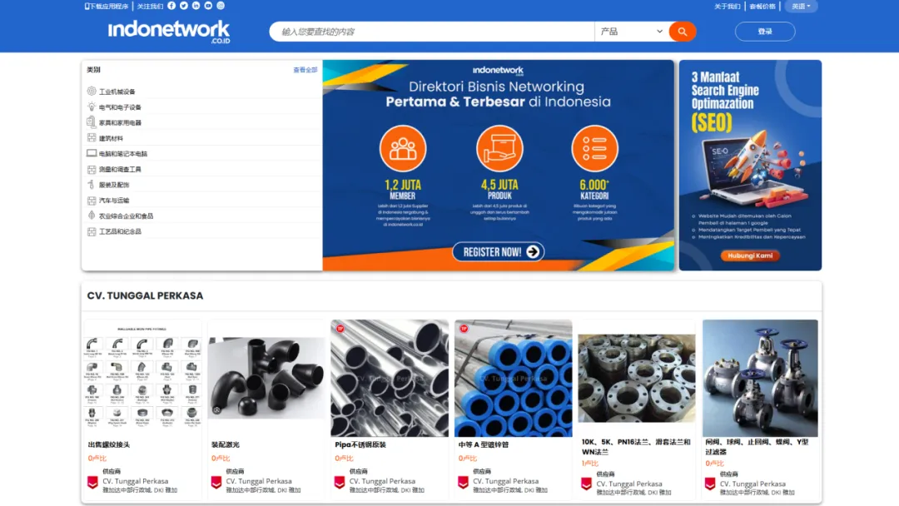This screenshot has width=899, height=506.
Task: Click the 工业机械设备 category icon
Action: coord(92,91)
